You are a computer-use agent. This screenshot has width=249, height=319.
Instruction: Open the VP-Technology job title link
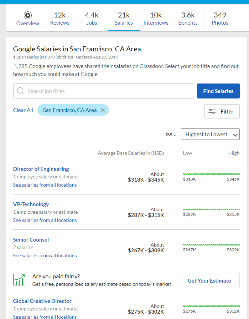(31, 204)
